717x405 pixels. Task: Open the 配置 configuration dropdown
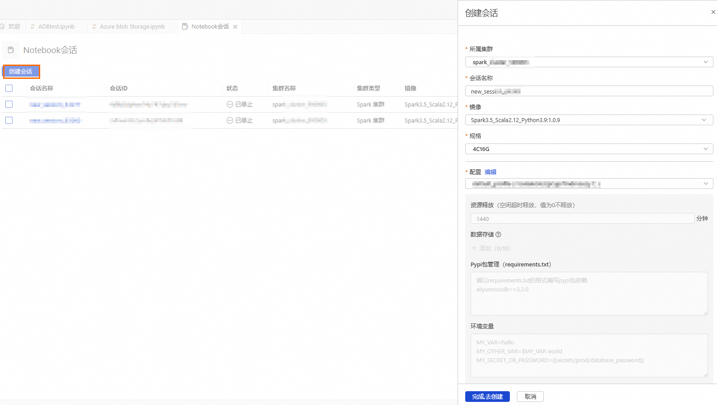pyautogui.click(x=589, y=184)
